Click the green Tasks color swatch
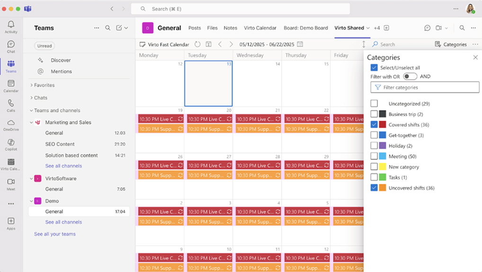Screen dimensions: 482x272 coord(383,177)
